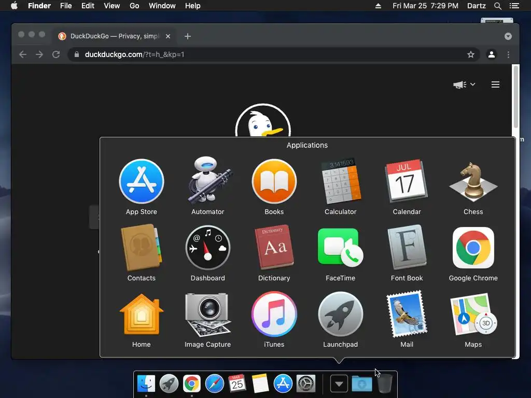Open the Apple menu
Image resolution: width=531 pixels, height=398 pixels.
14,6
